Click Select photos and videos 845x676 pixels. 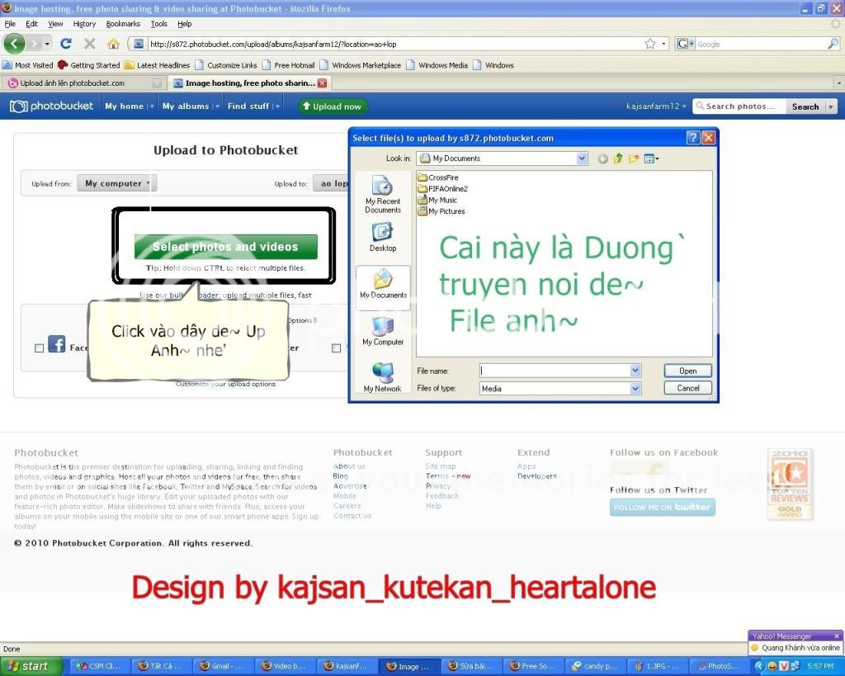tap(226, 247)
